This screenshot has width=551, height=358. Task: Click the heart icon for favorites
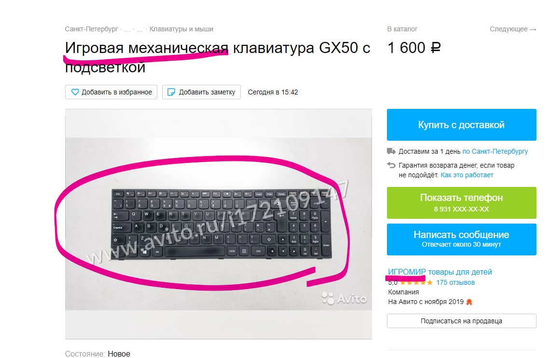[x=75, y=92]
